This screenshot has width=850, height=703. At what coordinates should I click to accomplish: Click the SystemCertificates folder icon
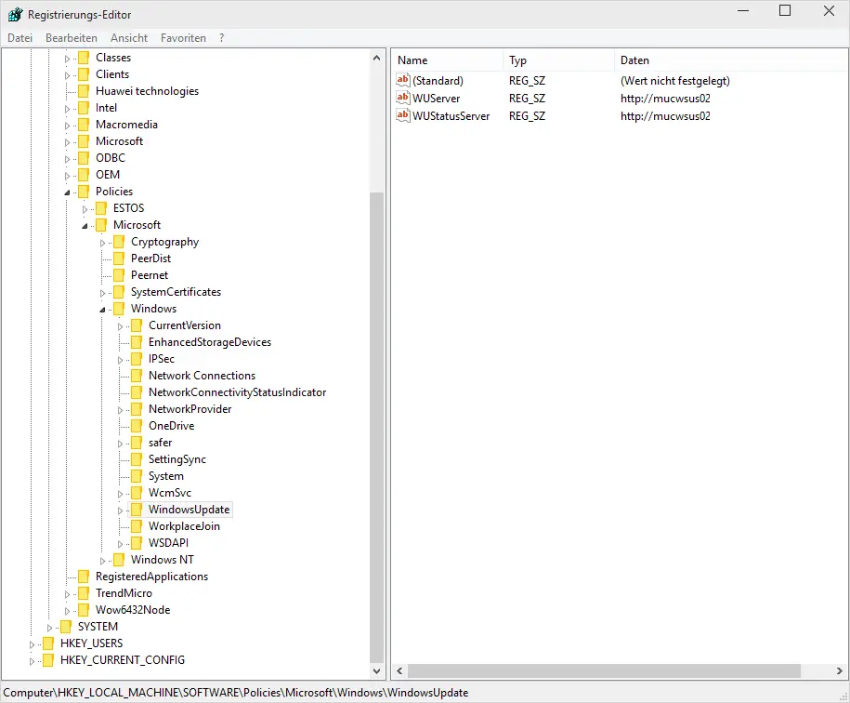[119, 292]
